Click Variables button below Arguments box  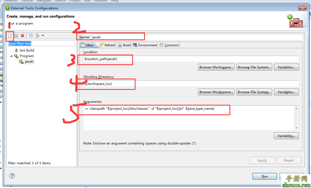pyautogui.click(x=286, y=136)
